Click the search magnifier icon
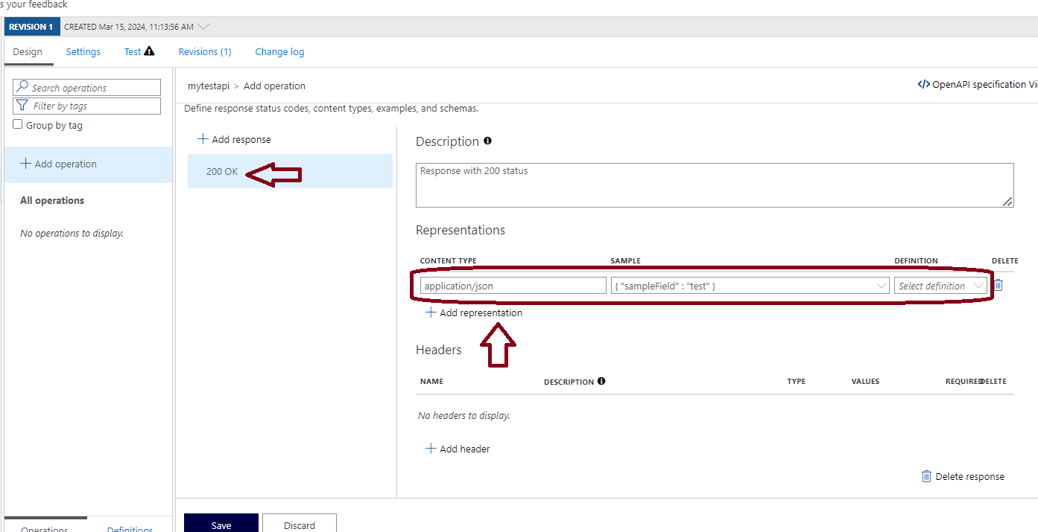This screenshot has height=532, width=1038. pos(22,87)
